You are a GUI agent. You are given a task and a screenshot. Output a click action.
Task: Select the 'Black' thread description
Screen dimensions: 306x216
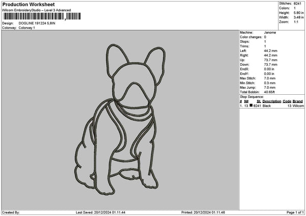[x=267, y=106]
